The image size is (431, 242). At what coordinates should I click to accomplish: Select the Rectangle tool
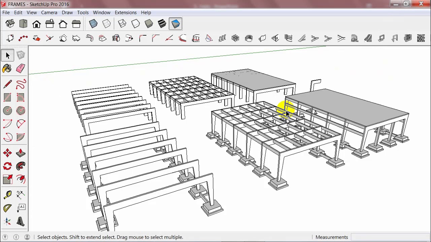(7, 97)
